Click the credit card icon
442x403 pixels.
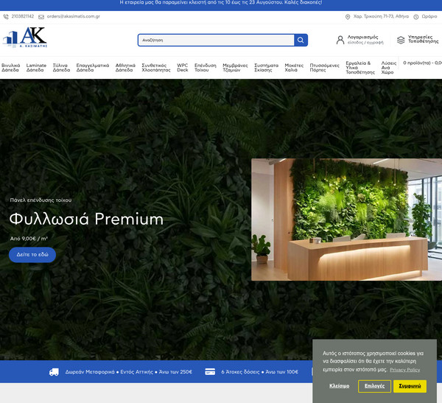pos(210,372)
